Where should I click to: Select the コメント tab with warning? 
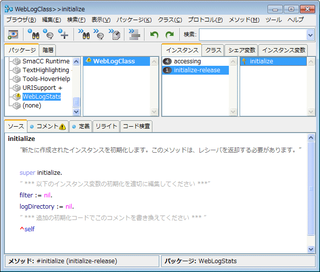(x=48, y=126)
